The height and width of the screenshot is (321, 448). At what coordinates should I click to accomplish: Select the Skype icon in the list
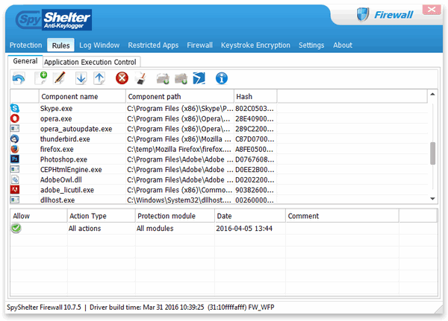coord(15,108)
